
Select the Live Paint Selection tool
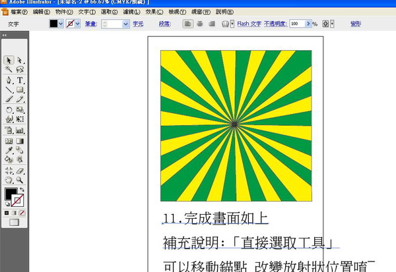tap(20, 159)
